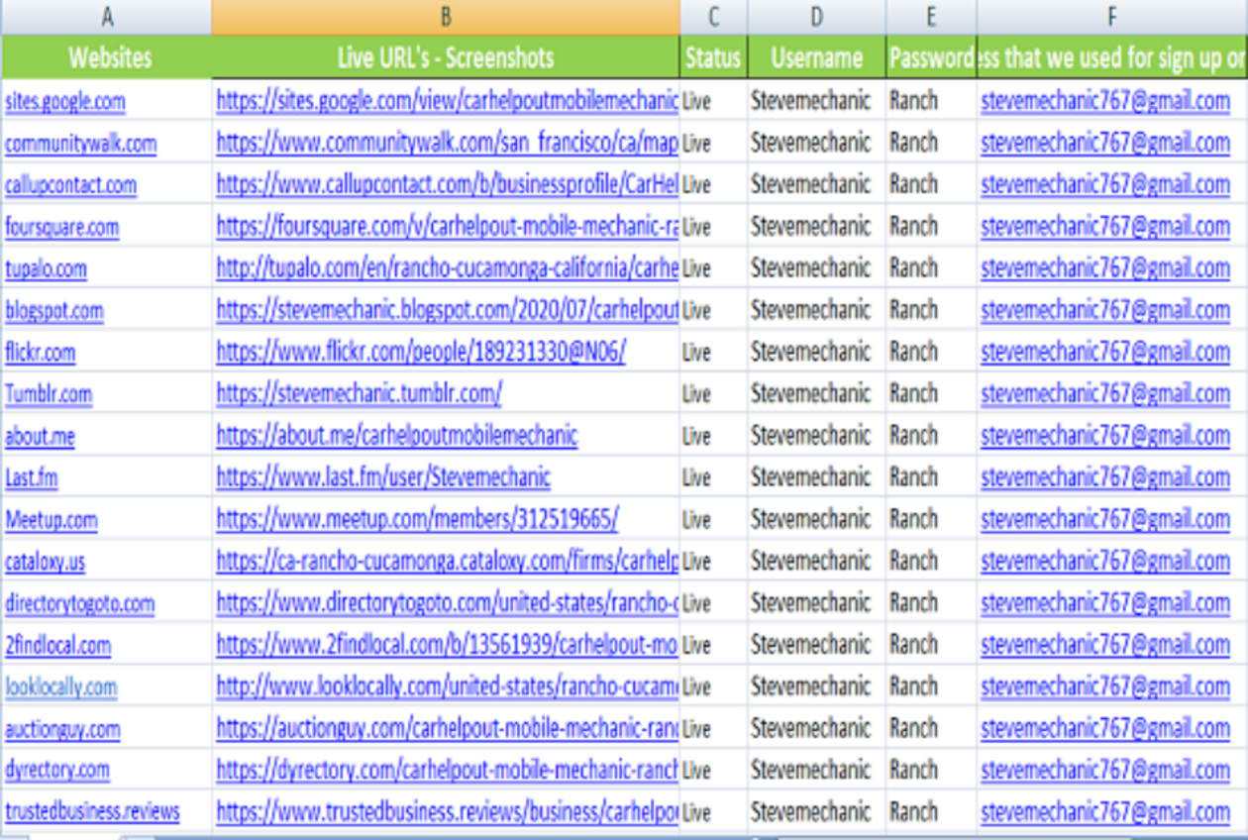Open the stevemechanic.tumblr.com URL
Screen dimensions: 1248x840
click(x=360, y=394)
